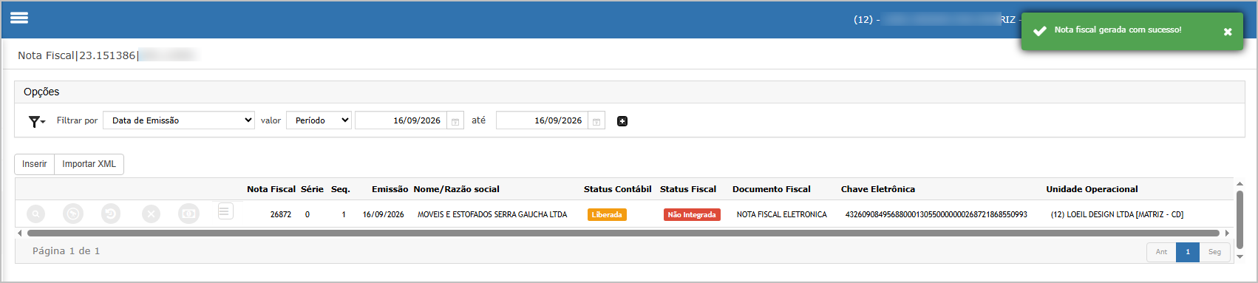The image size is (1258, 283).
Task: Click the Seq. column header
Action: pos(341,189)
